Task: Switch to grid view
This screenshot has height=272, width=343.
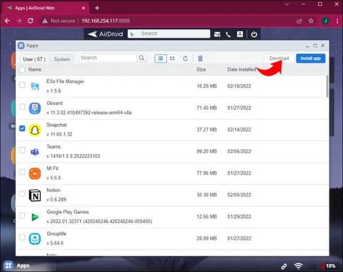Action: pos(172,58)
